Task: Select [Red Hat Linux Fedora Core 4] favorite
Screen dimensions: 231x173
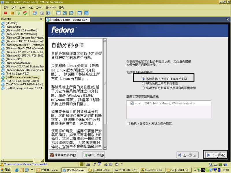Action: click(23, 81)
